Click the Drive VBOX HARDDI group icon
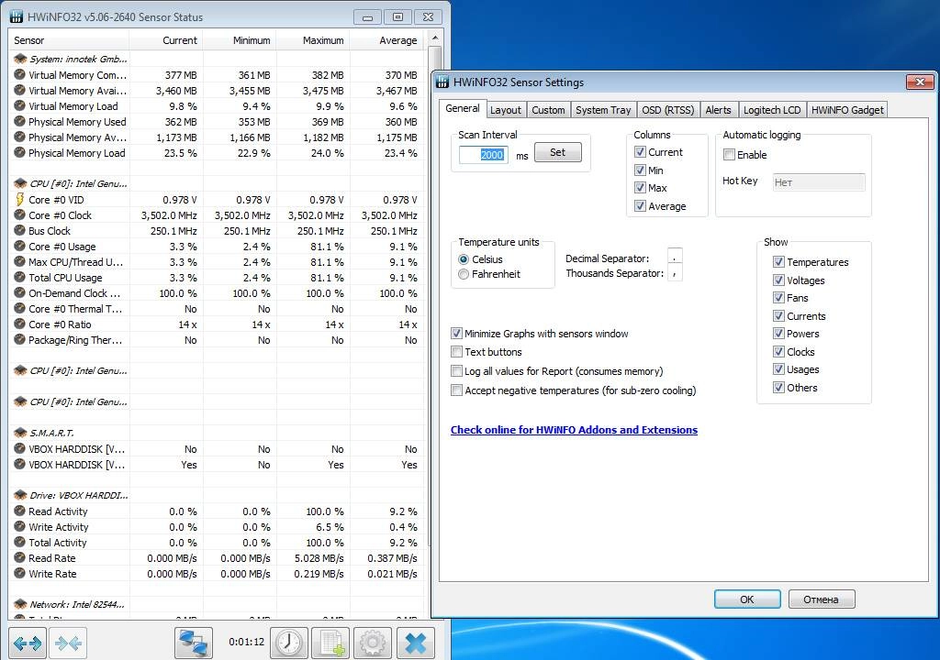The width and height of the screenshot is (940, 660). pos(20,495)
